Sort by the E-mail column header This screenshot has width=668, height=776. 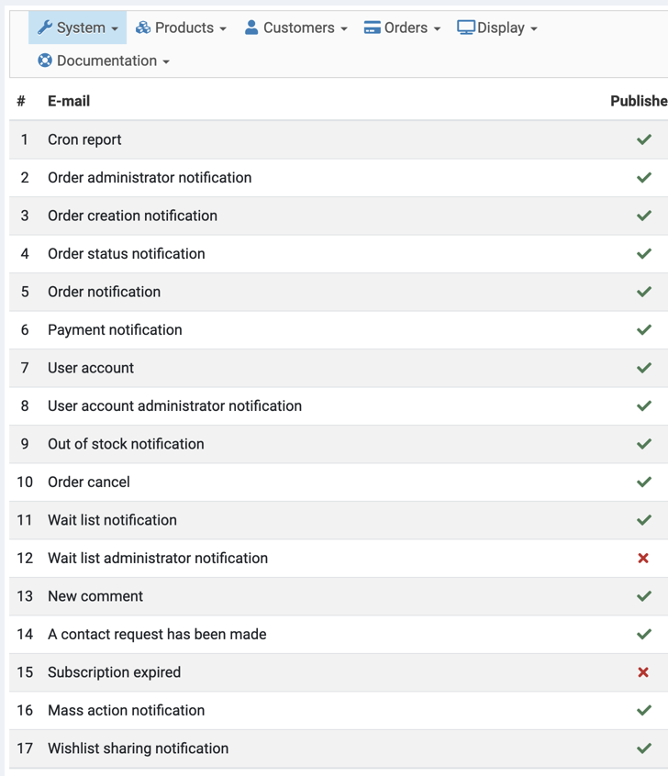[69, 101]
